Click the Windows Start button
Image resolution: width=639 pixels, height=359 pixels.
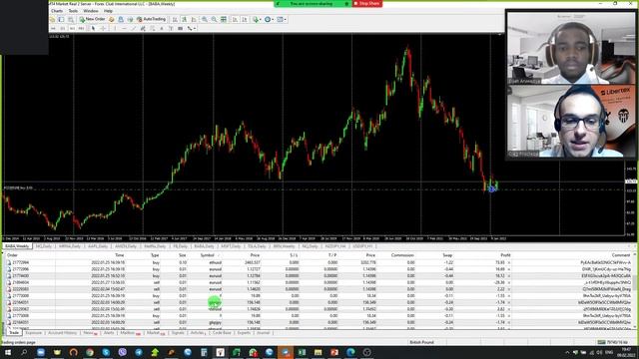(x=7, y=352)
